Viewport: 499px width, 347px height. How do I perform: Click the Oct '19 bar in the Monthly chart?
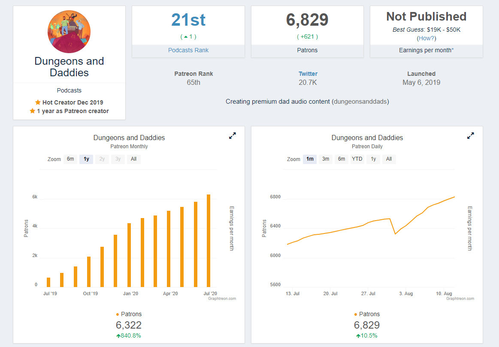click(x=89, y=272)
